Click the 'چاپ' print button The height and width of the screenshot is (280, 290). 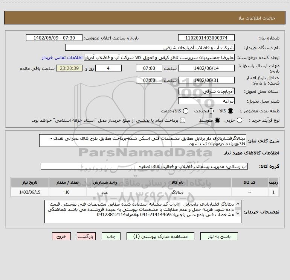point(111,236)
